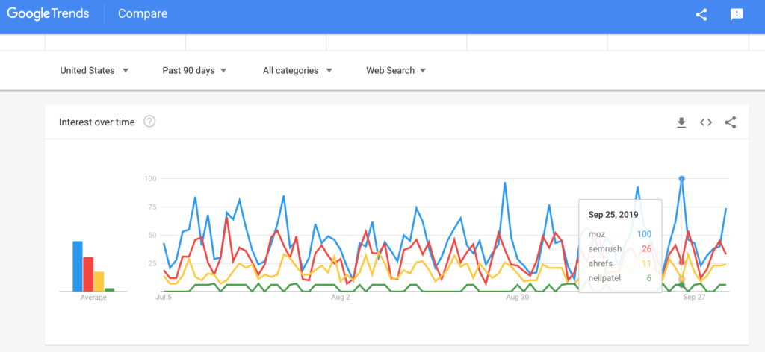Change the Web Search type dropdown

pyautogui.click(x=396, y=71)
